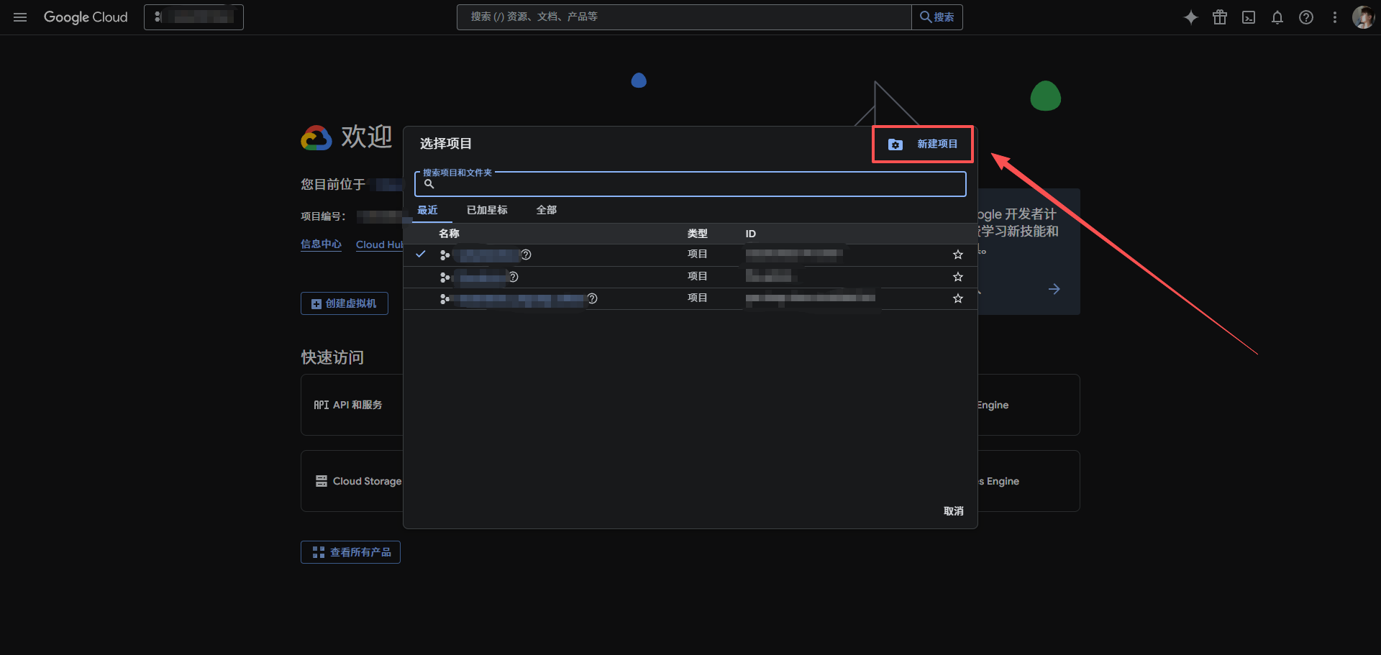Star the second project in list
The image size is (1381, 655).
[x=958, y=277]
